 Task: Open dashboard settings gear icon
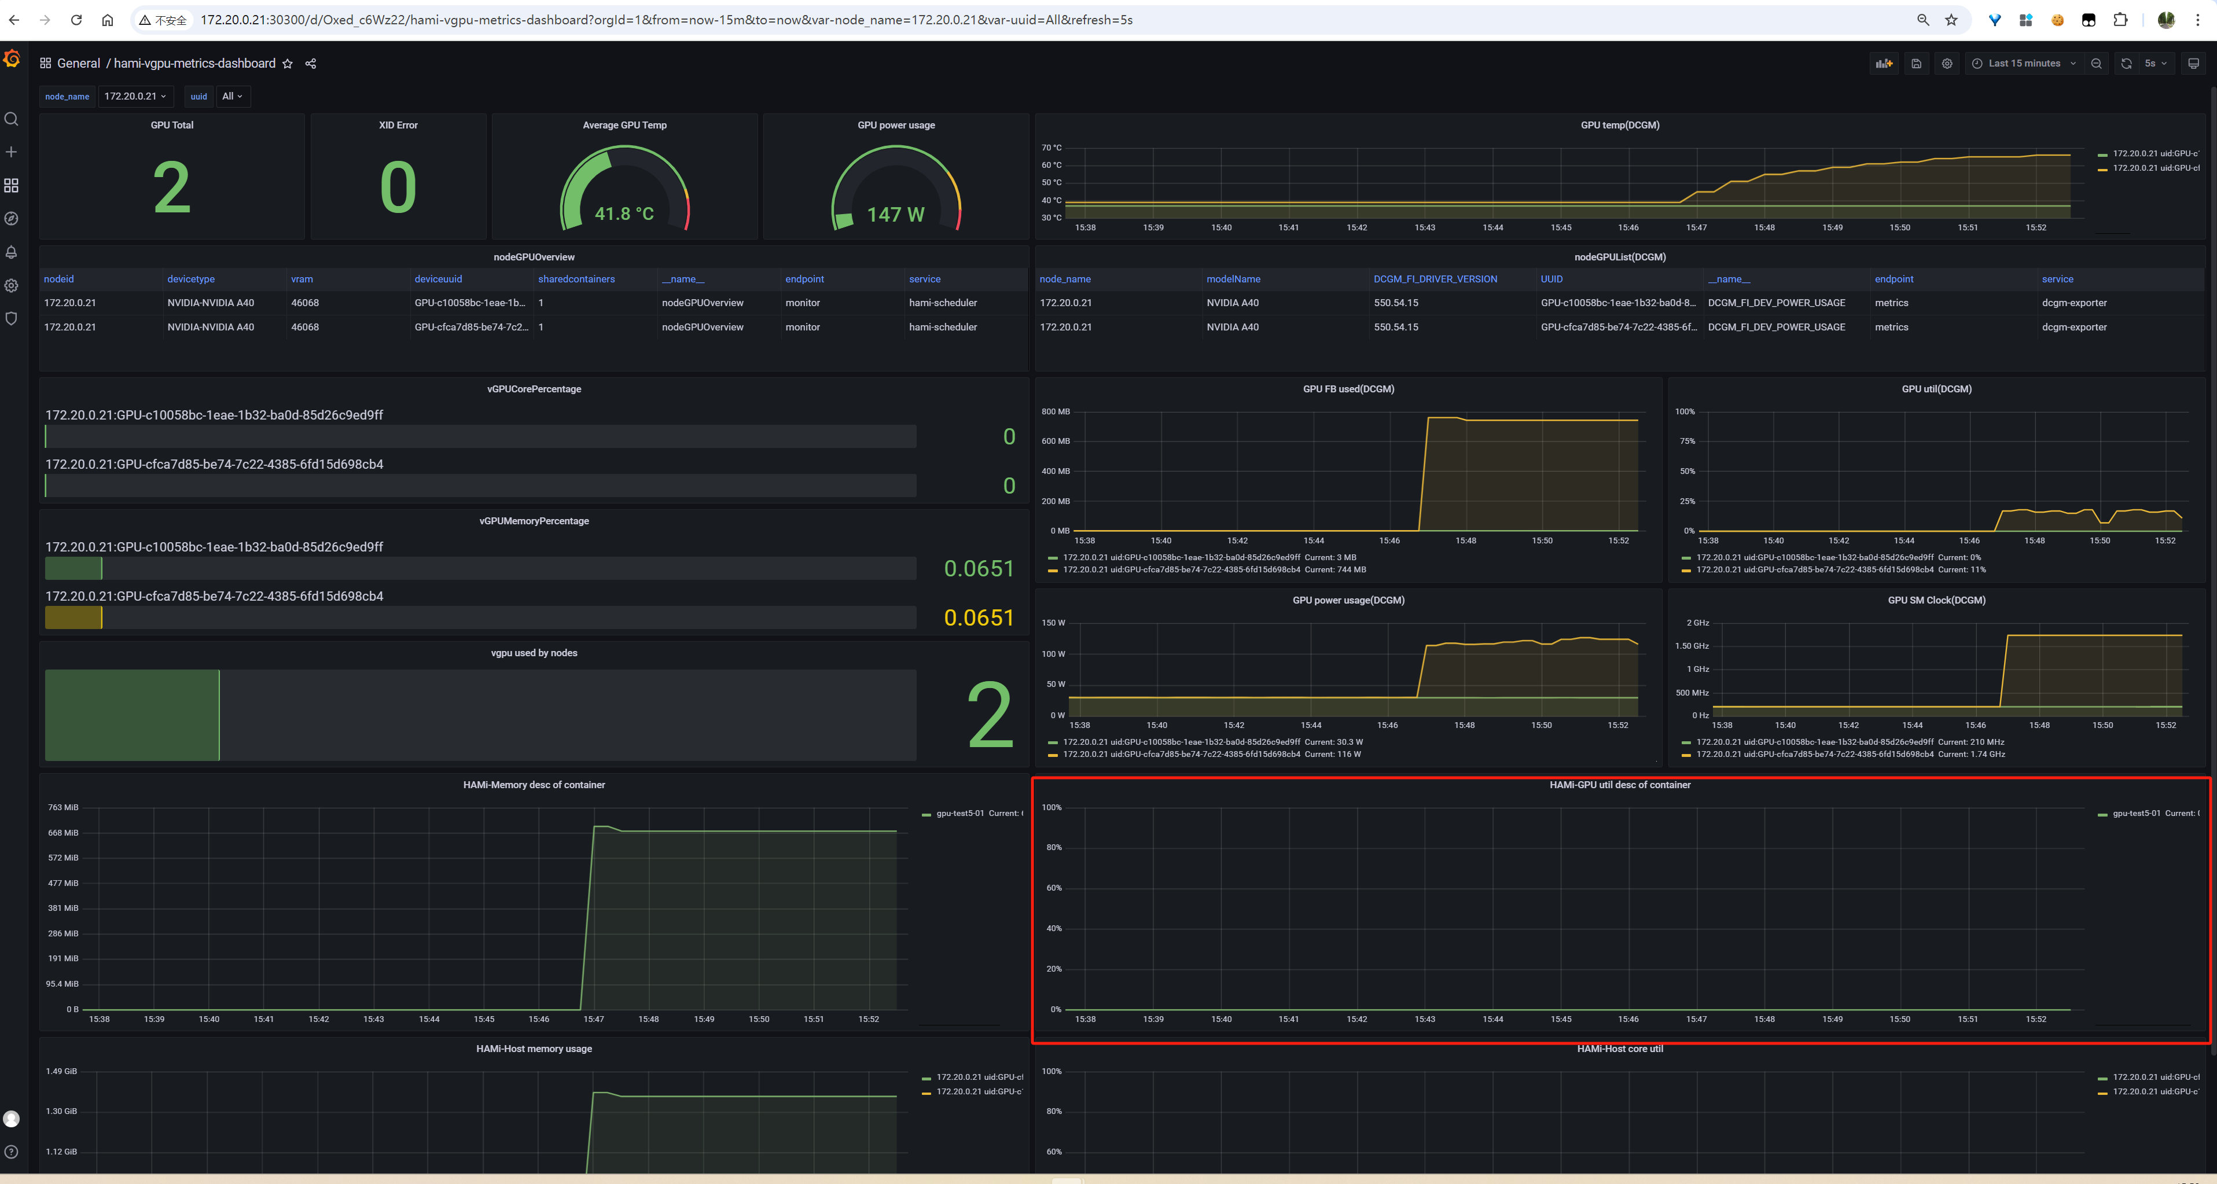[x=1947, y=64]
